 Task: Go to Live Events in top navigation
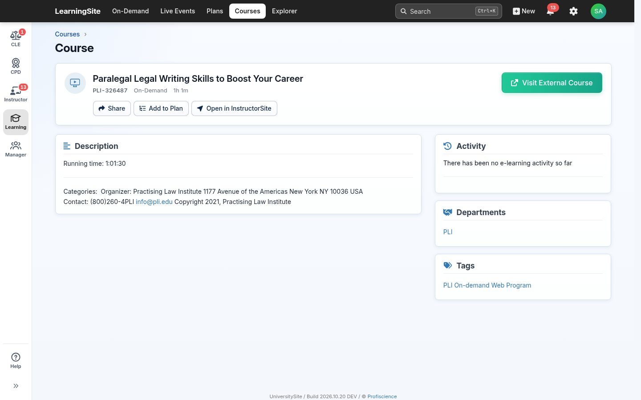click(x=178, y=11)
